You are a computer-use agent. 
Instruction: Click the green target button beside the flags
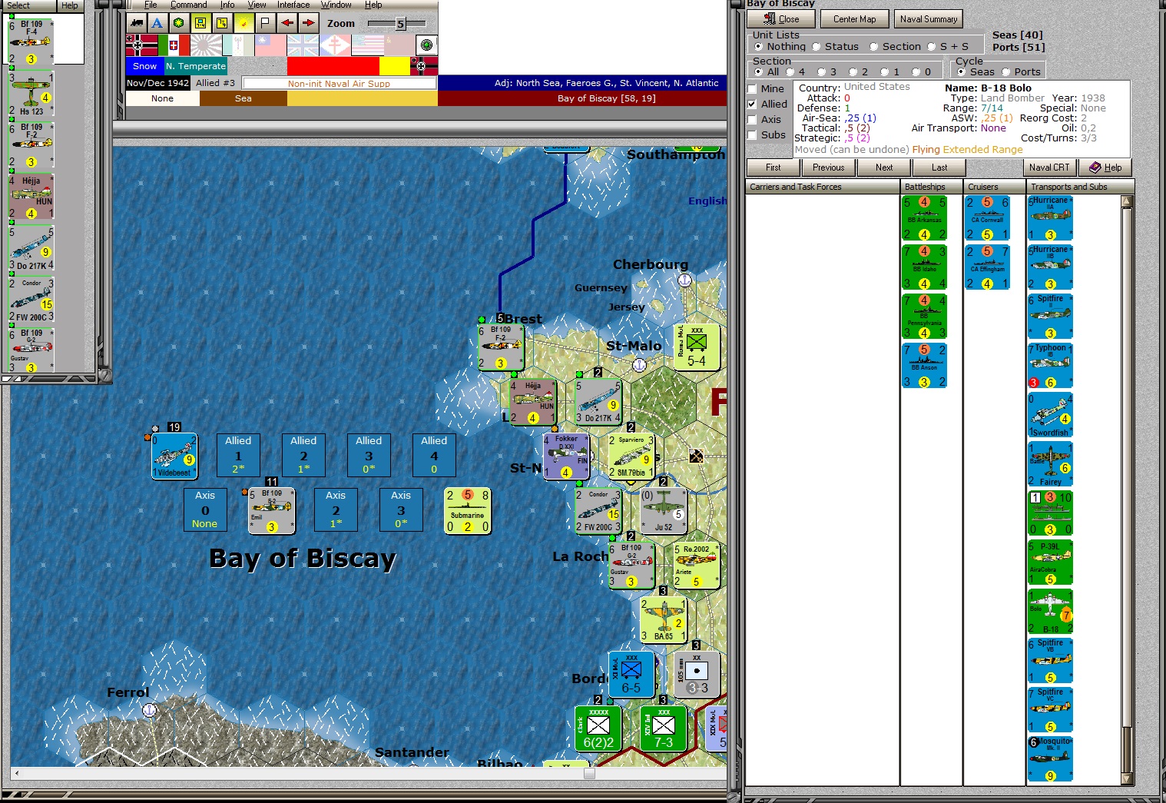(x=426, y=45)
